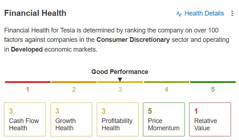Open the Relative Value card
This screenshot has width=239, height=140.
coord(210,119)
